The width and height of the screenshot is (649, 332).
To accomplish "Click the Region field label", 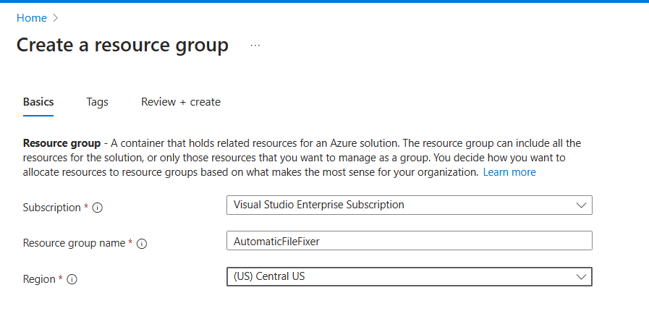I will tap(40, 279).
